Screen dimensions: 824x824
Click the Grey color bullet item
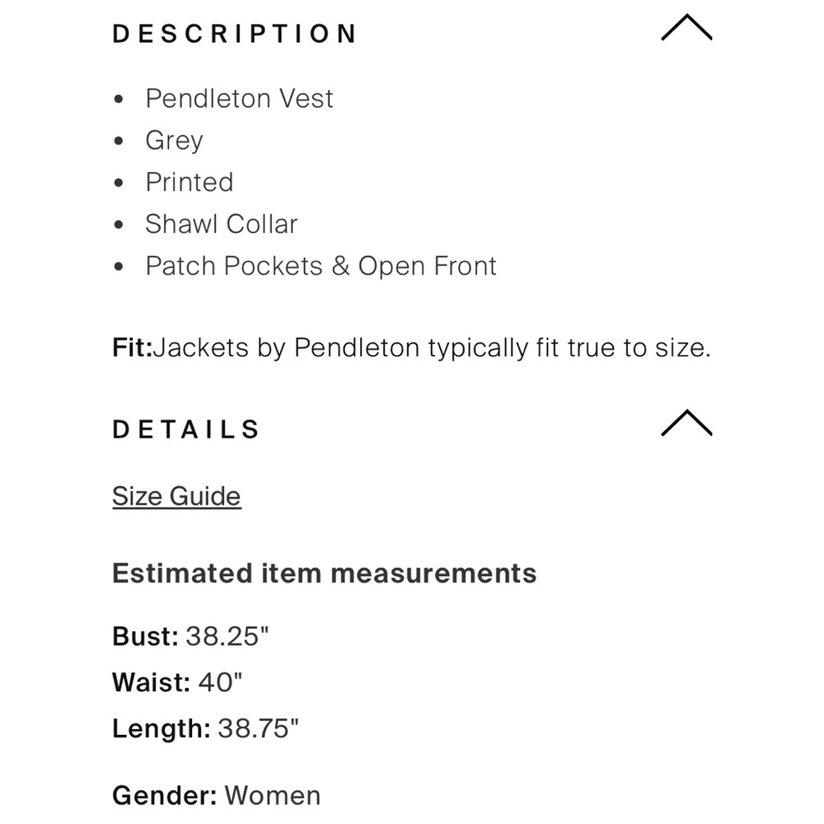tap(174, 141)
